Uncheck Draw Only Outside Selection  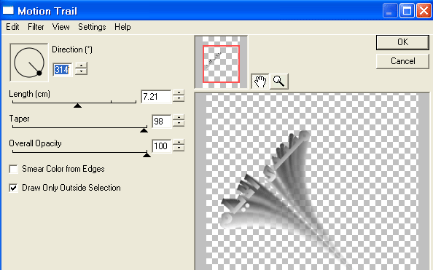click(14, 188)
